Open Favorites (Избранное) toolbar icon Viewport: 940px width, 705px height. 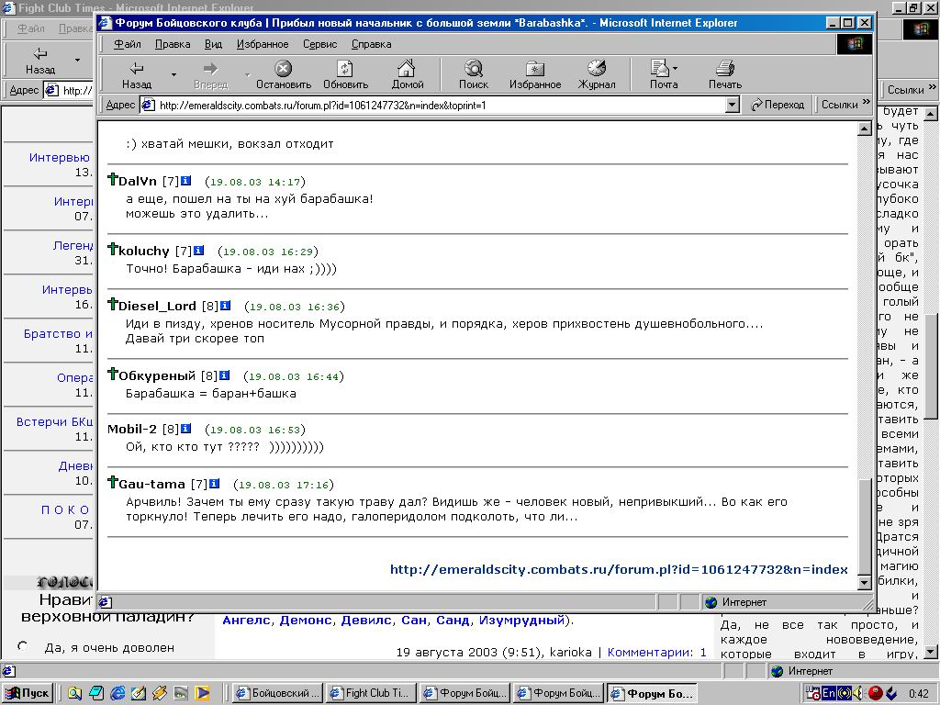click(535, 75)
